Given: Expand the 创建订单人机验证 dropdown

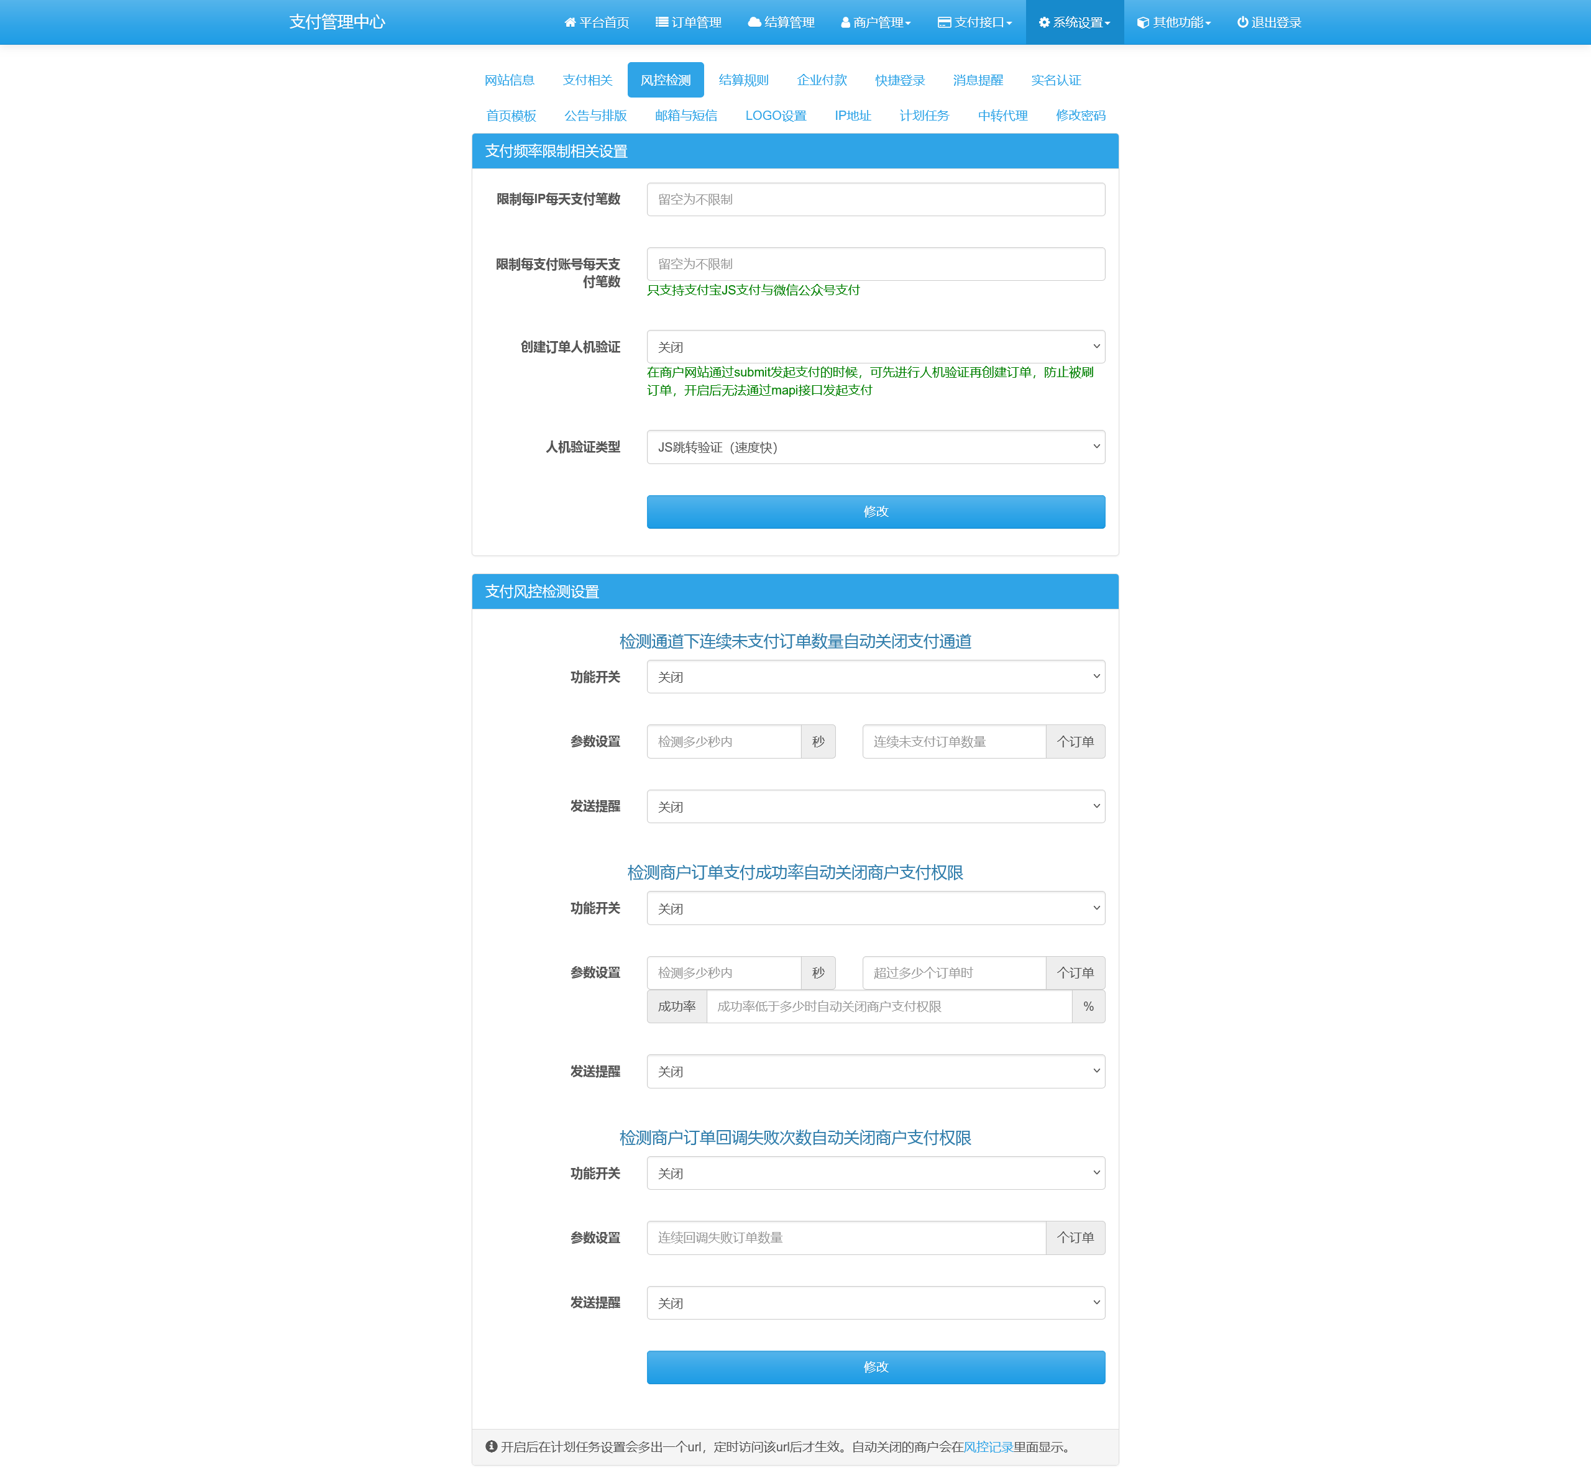Looking at the screenshot, I should pyautogui.click(x=874, y=347).
